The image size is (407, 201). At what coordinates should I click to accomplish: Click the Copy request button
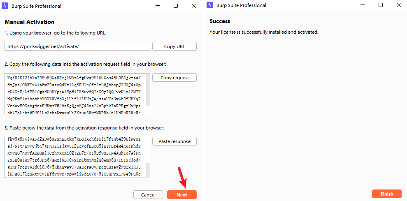[174, 78]
